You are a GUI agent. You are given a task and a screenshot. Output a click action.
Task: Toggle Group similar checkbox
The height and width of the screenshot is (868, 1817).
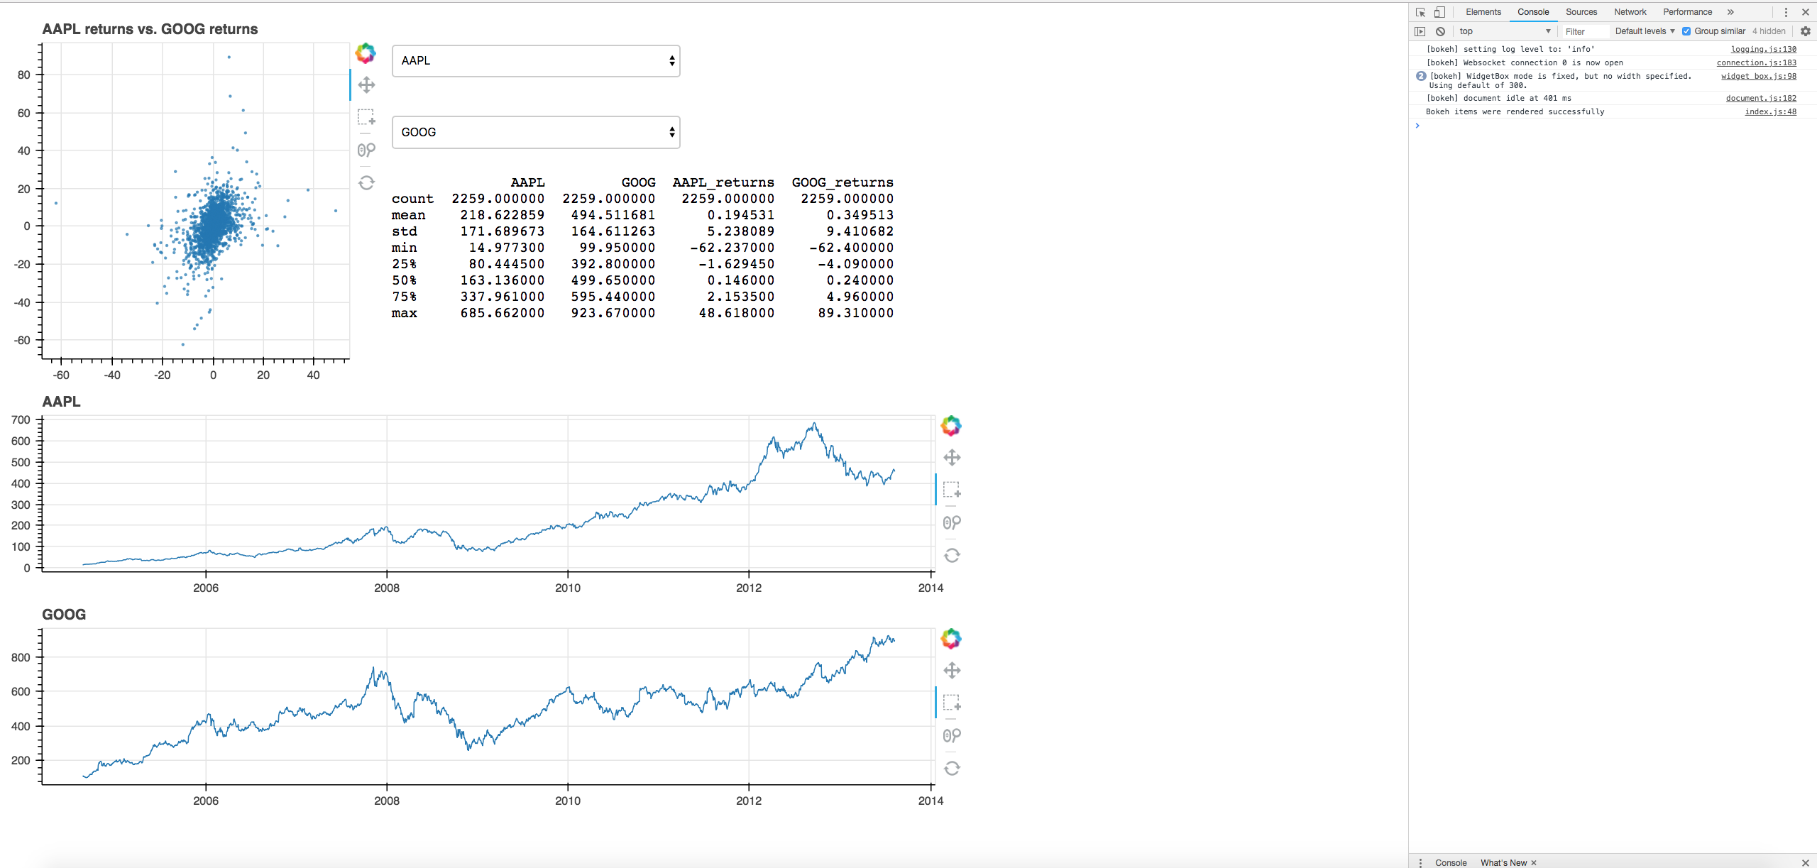click(1686, 31)
